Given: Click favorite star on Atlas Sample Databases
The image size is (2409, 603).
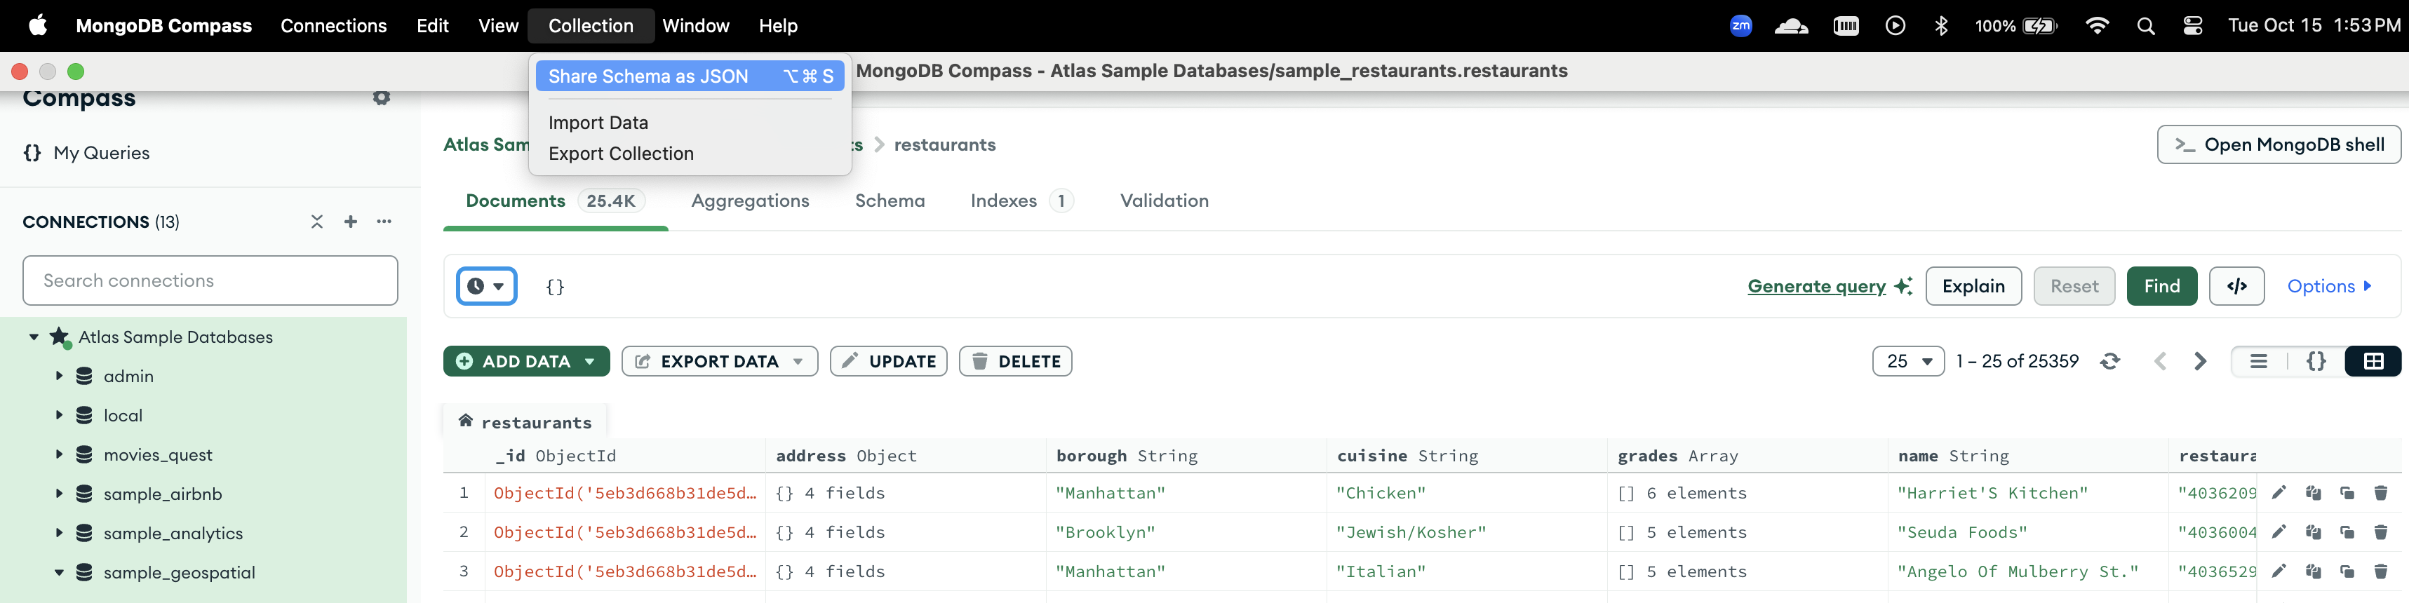Looking at the screenshot, I should 60,337.
